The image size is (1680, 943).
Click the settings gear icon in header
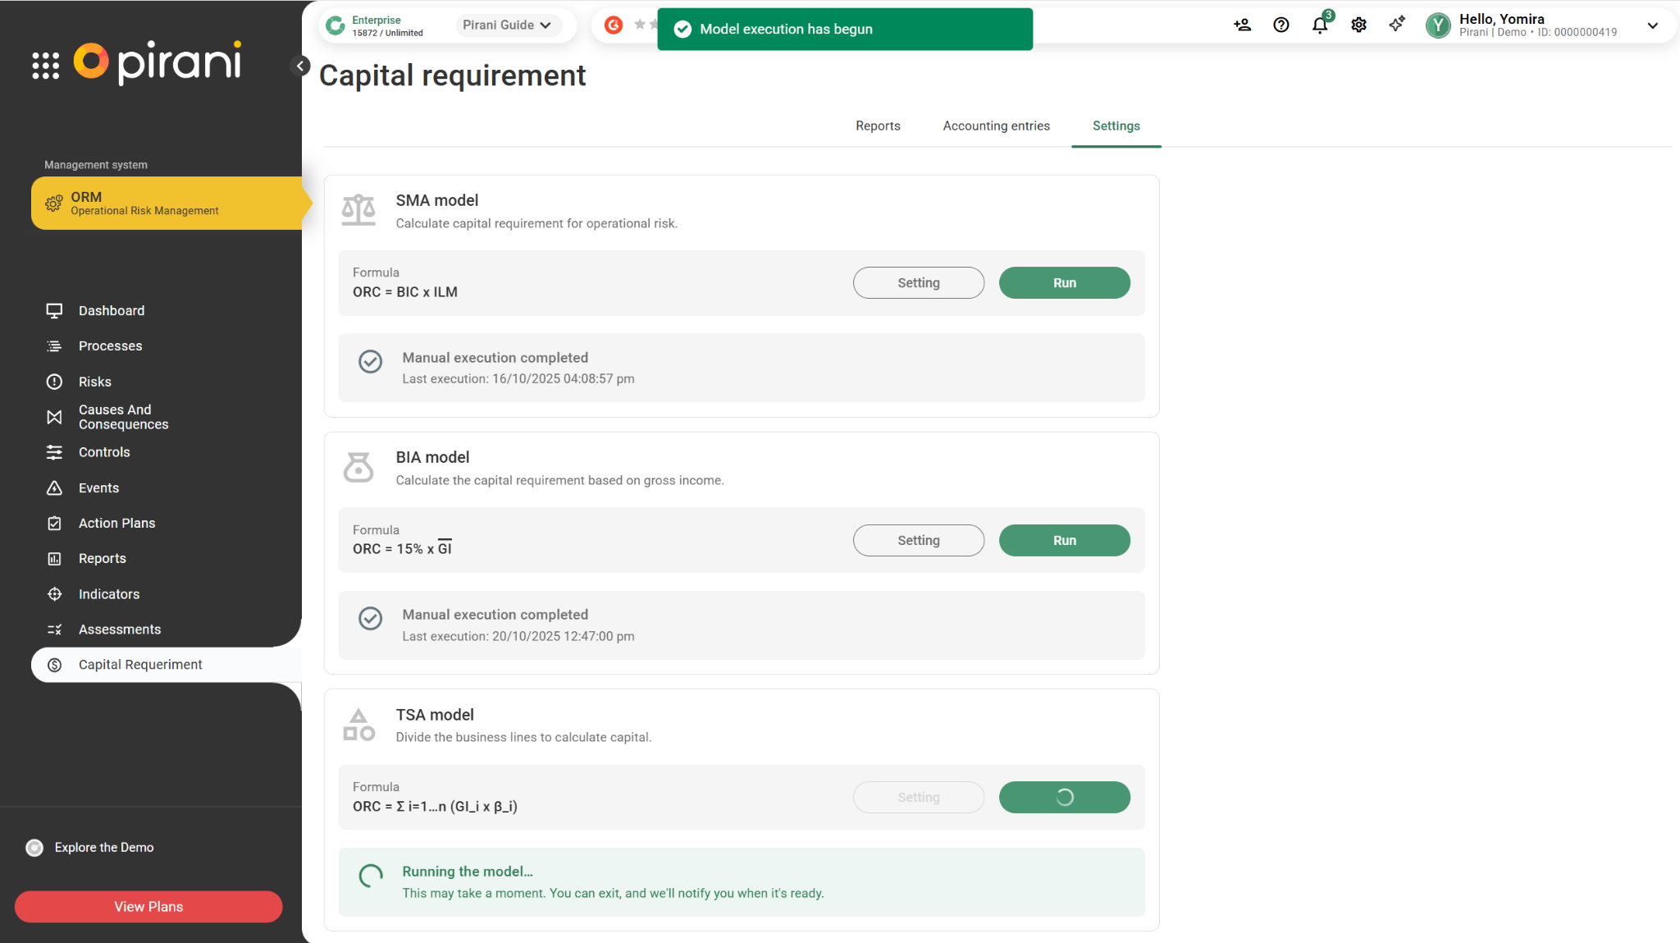pos(1358,25)
